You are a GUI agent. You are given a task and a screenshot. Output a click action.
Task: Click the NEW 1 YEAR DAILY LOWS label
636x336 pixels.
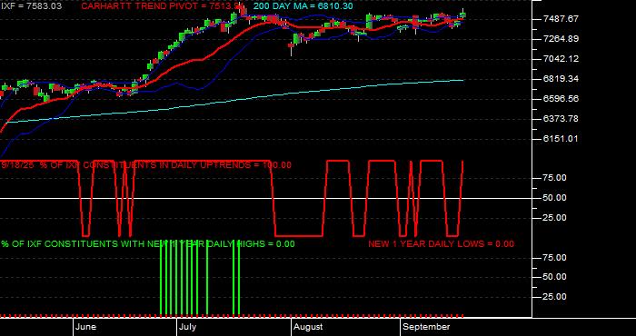point(441,244)
